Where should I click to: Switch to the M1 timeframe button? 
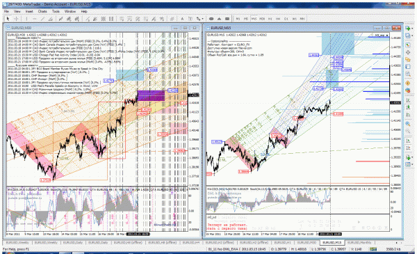(238, 19)
